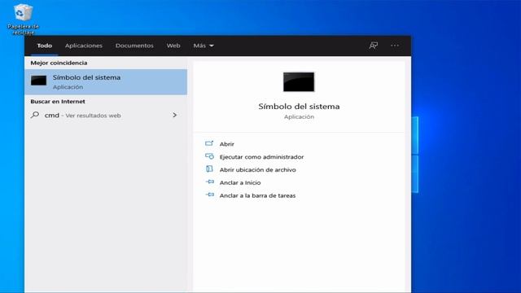Switch to the Documentos tab
521x293 pixels.
(134, 46)
